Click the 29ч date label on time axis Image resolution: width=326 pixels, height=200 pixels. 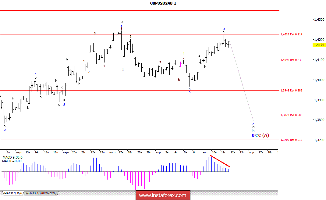pos(140,152)
